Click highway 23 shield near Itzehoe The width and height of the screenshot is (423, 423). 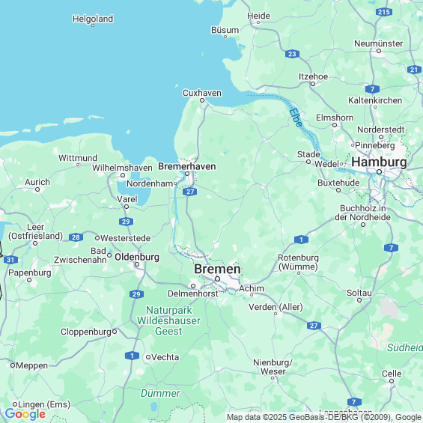(292, 54)
